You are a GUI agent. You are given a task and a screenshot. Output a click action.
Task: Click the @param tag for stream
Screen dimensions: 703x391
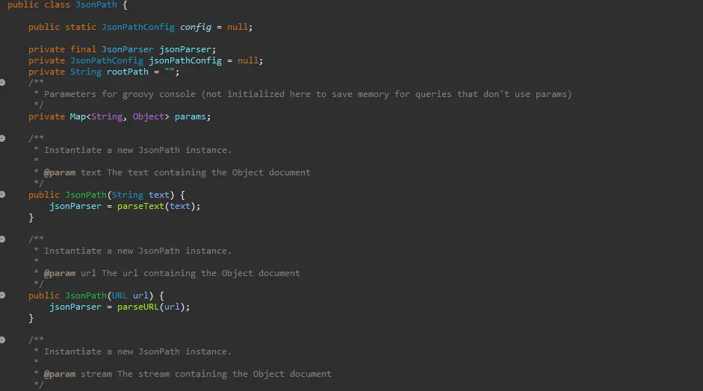tap(60, 374)
